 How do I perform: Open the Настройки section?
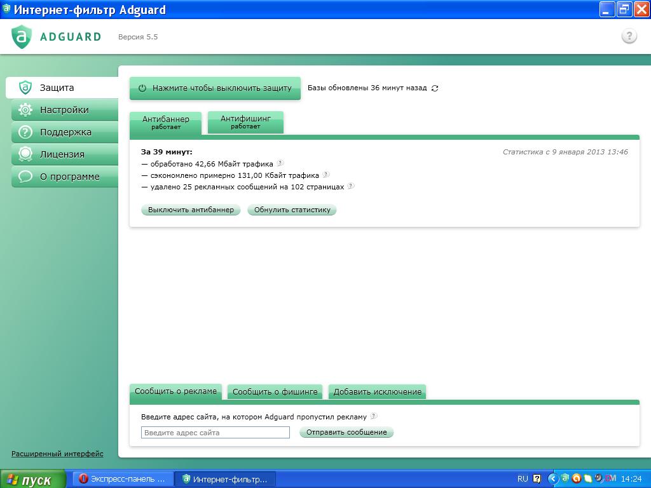(65, 110)
